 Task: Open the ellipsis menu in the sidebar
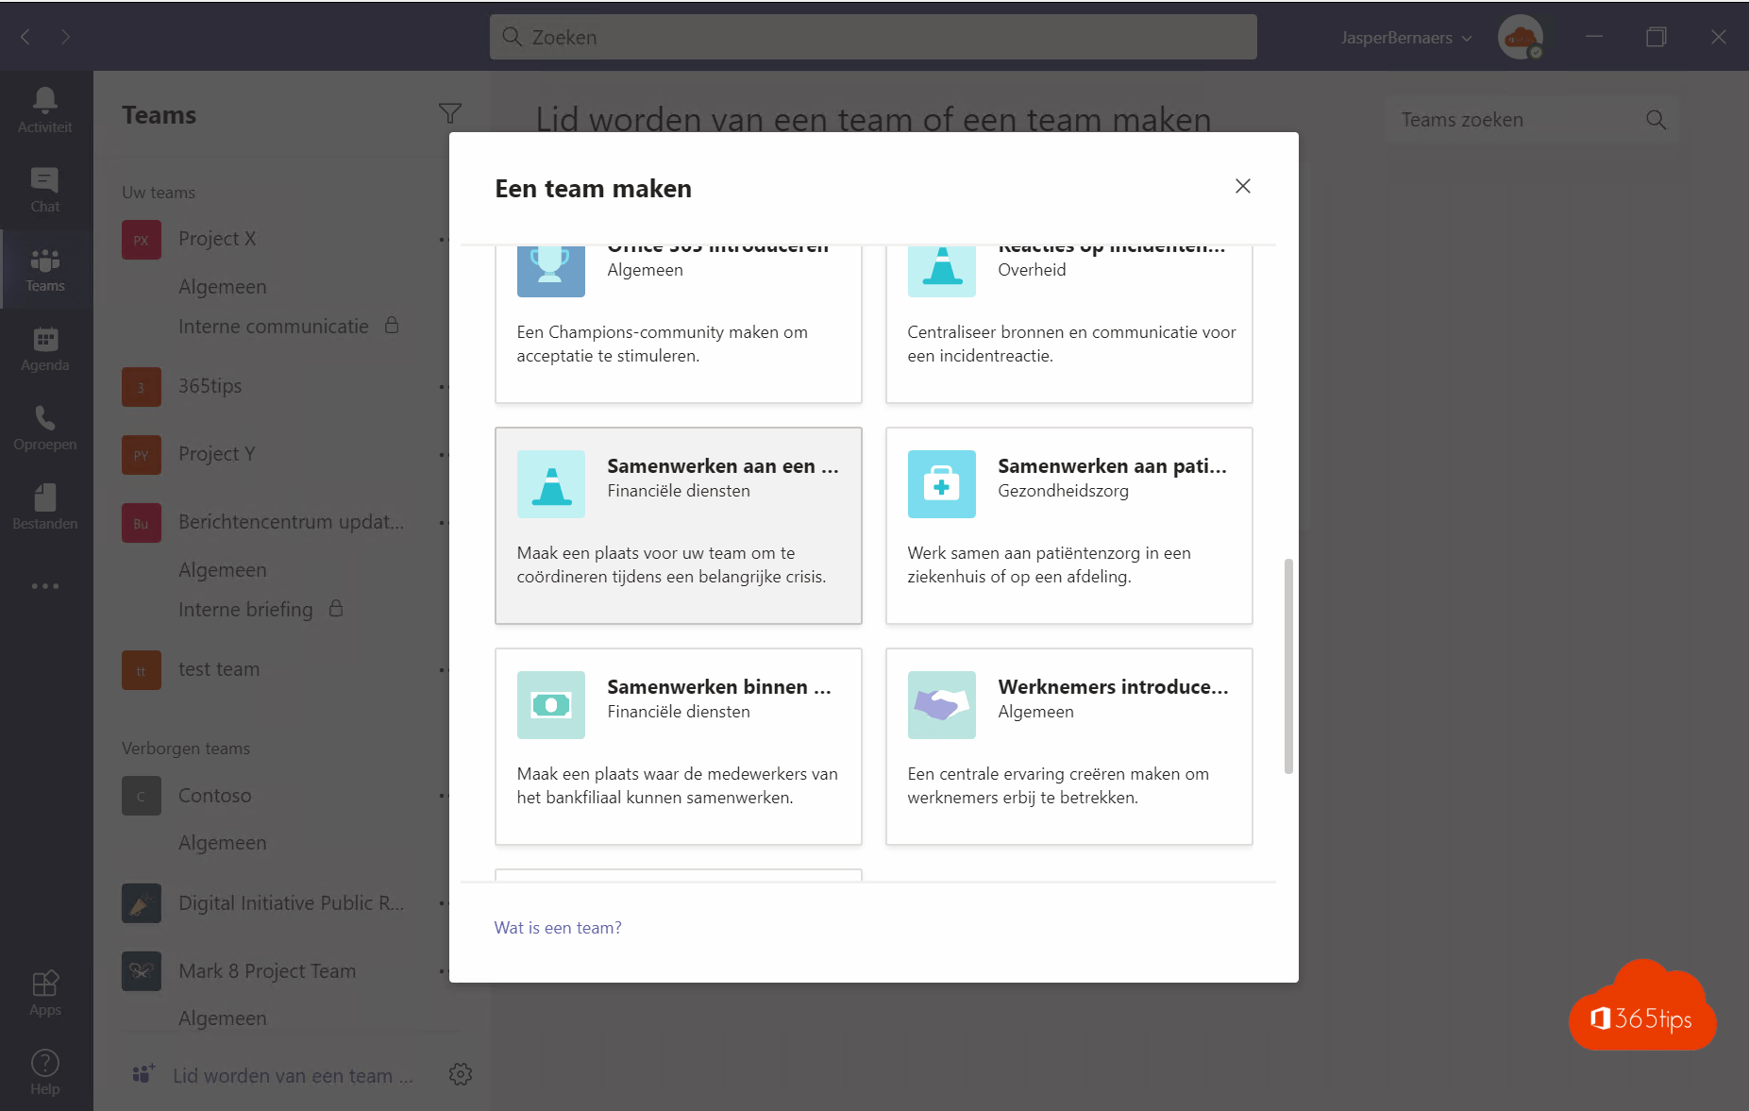pyautogui.click(x=44, y=585)
